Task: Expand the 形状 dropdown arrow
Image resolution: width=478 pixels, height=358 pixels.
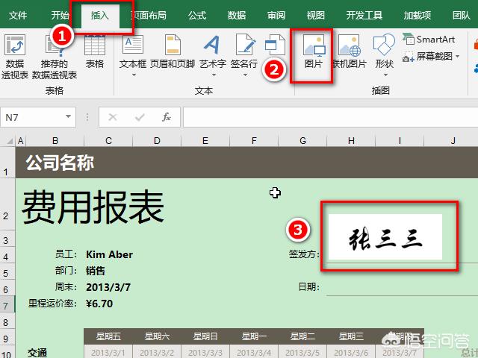Action: (385, 75)
